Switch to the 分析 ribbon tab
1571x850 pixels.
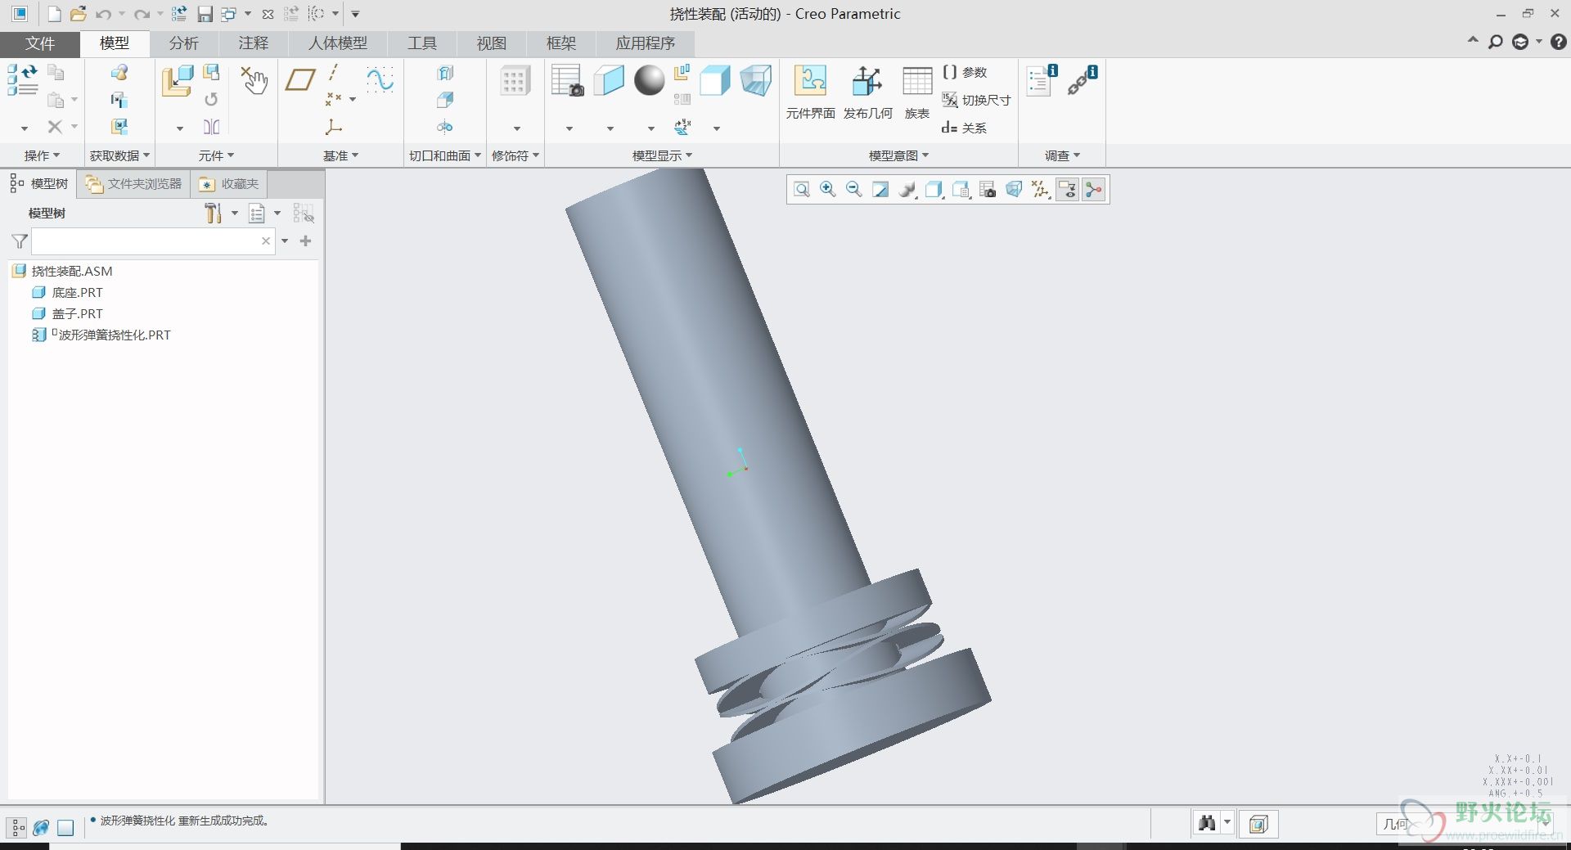pyautogui.click(x=183, y=43)
